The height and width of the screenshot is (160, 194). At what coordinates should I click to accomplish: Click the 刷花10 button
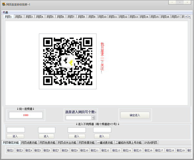(x=84, y=150)
